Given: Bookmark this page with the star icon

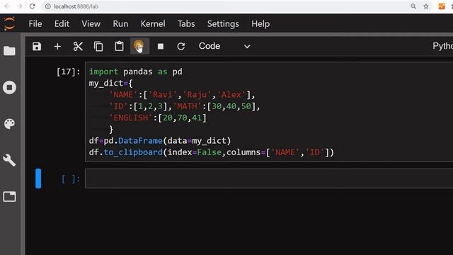Looking at the screenshot, I should (x=426, y=6).
